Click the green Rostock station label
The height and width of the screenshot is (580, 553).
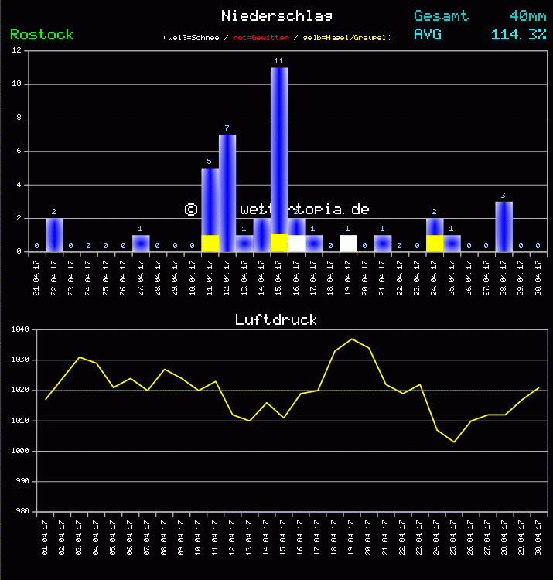[x=42, y=35]
